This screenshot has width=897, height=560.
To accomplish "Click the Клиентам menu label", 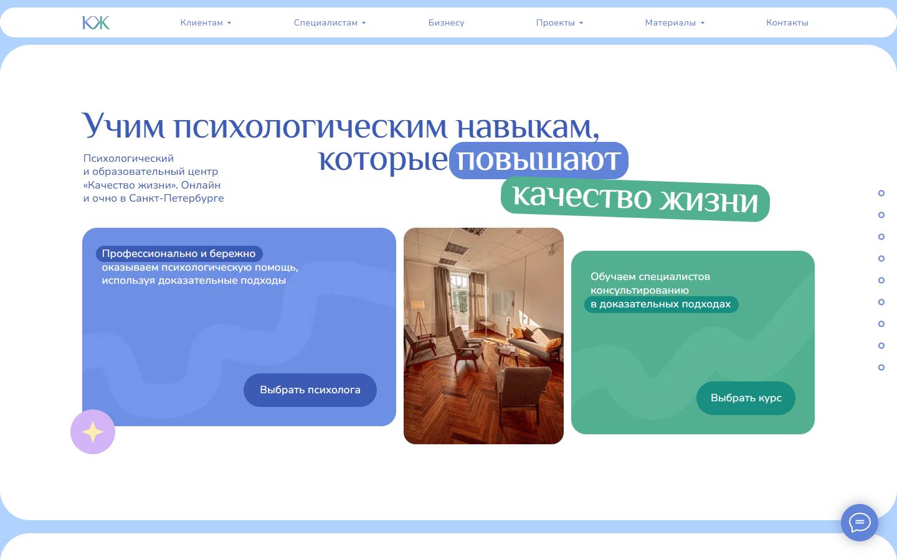I will pos(202,22).
